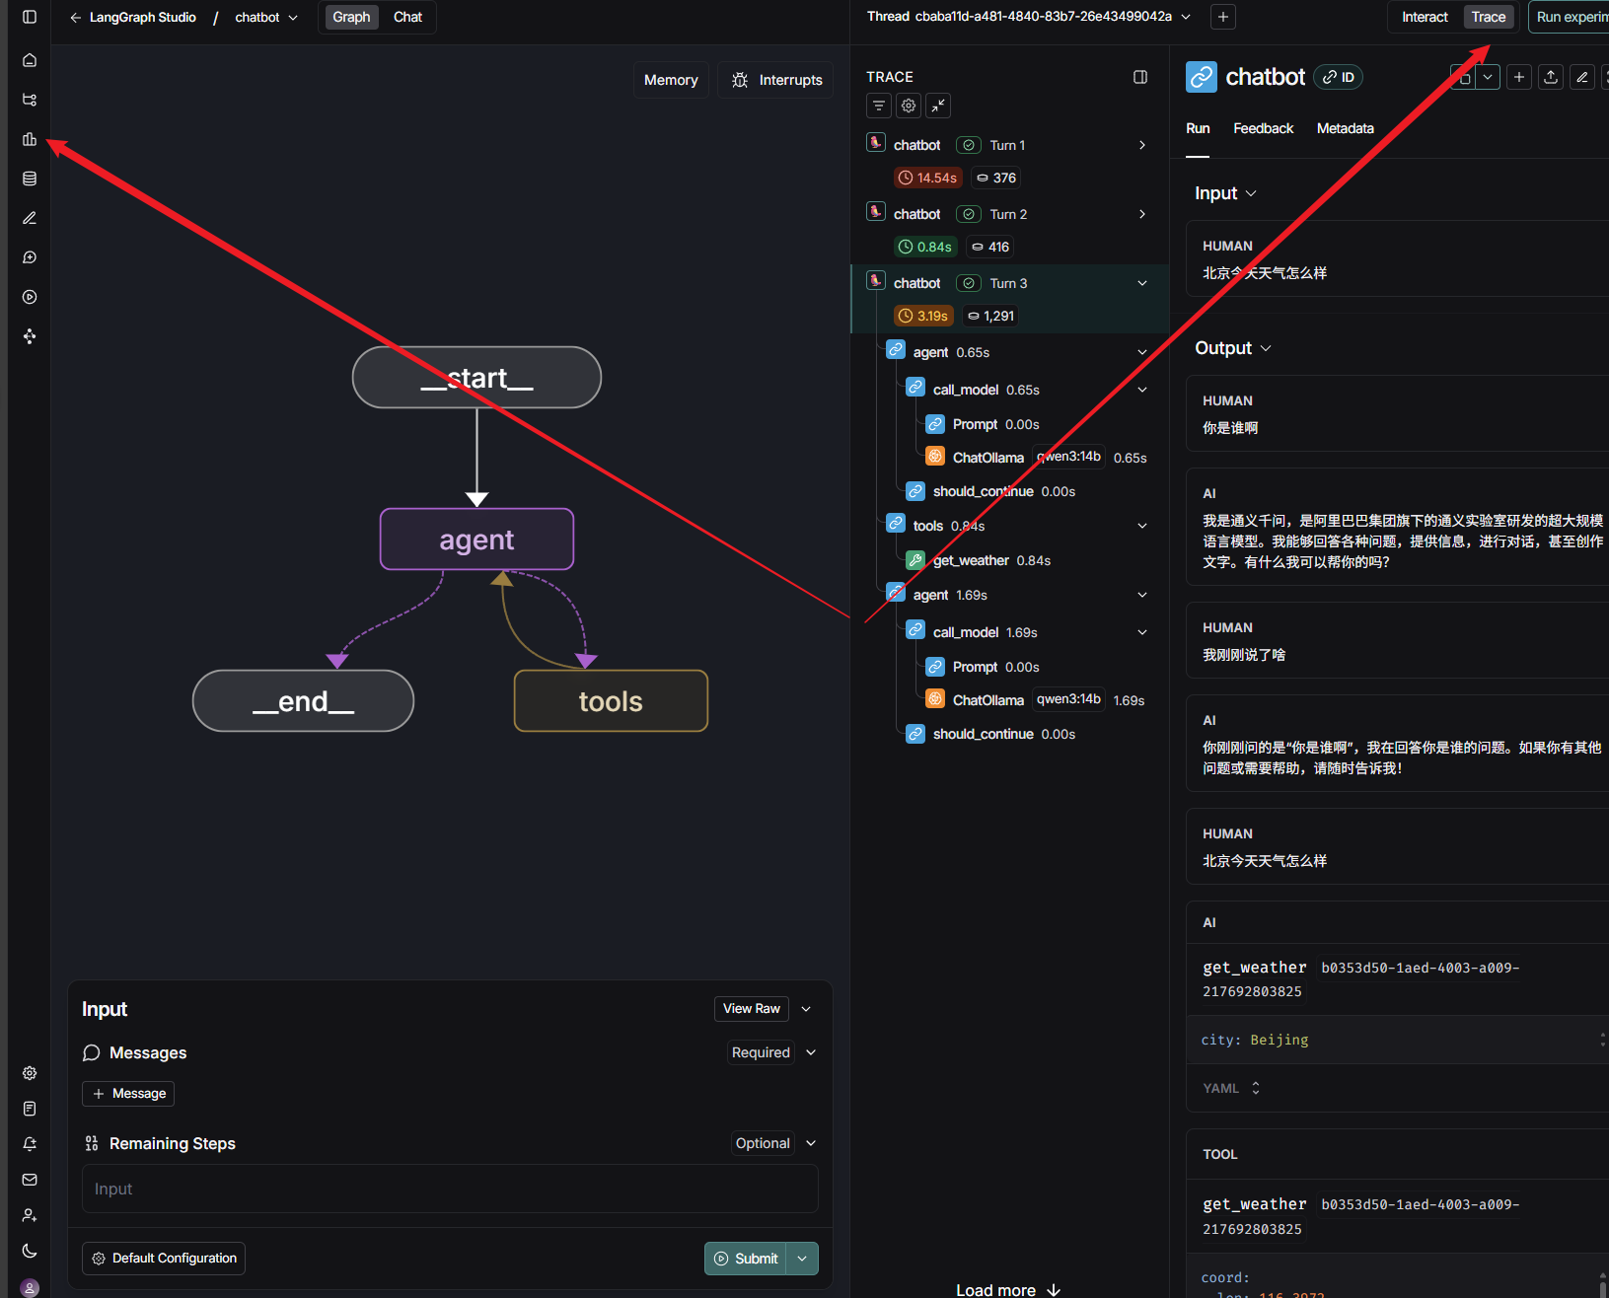
Task: Click the trace filter icon
Action: [879, 106]
